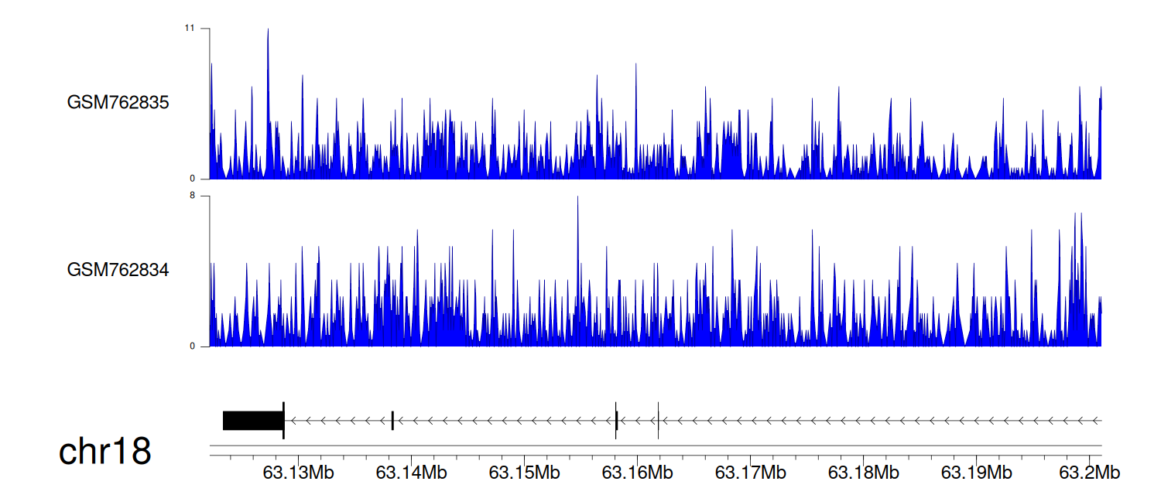Click the 63.17Mb axis tick label
This screenshot has height=495, width=1161.
click(750, 472)
